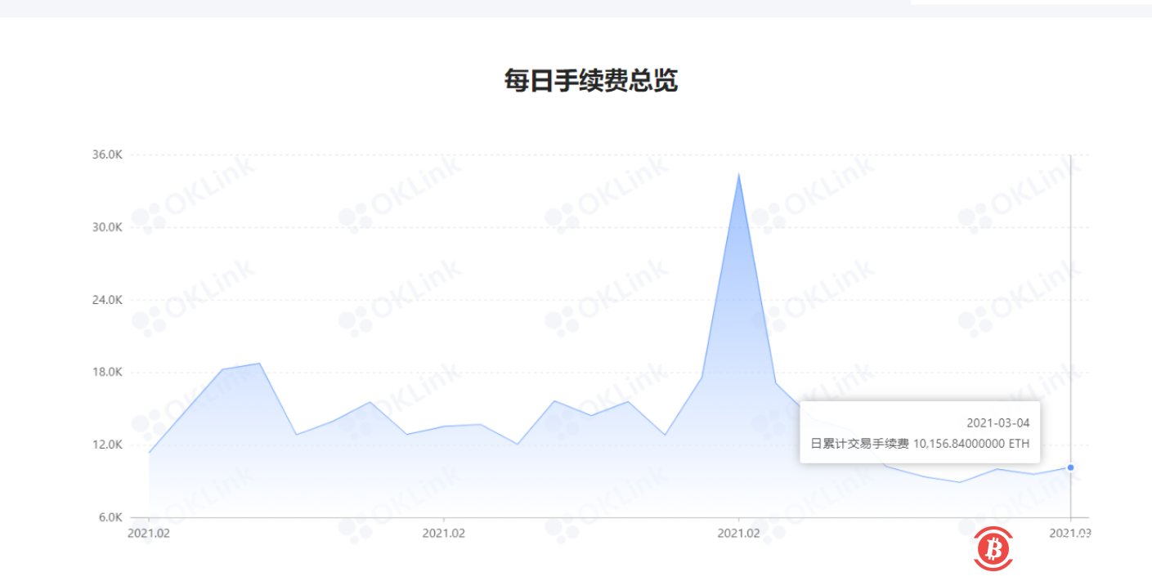Click the 18.0K gridline label

[x=109, y=372]
